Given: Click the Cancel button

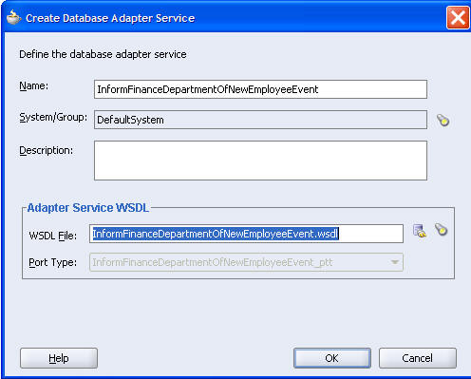Looking at the screenshot, I should [418, 358].
